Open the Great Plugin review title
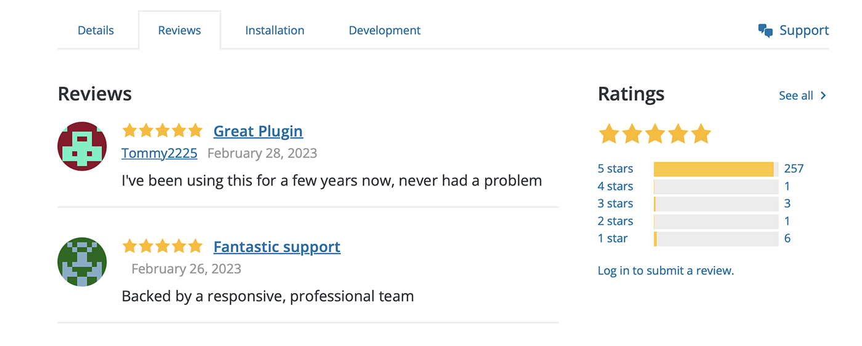862x346 pixels. [x=258, y=132]
